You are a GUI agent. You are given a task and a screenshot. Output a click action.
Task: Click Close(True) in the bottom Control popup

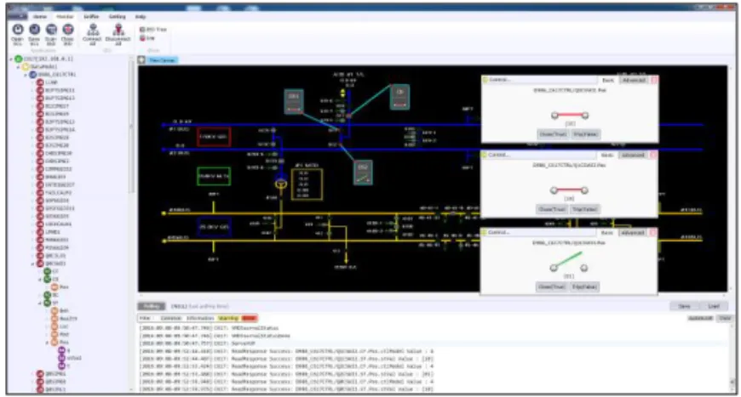[x=552, y=286]
